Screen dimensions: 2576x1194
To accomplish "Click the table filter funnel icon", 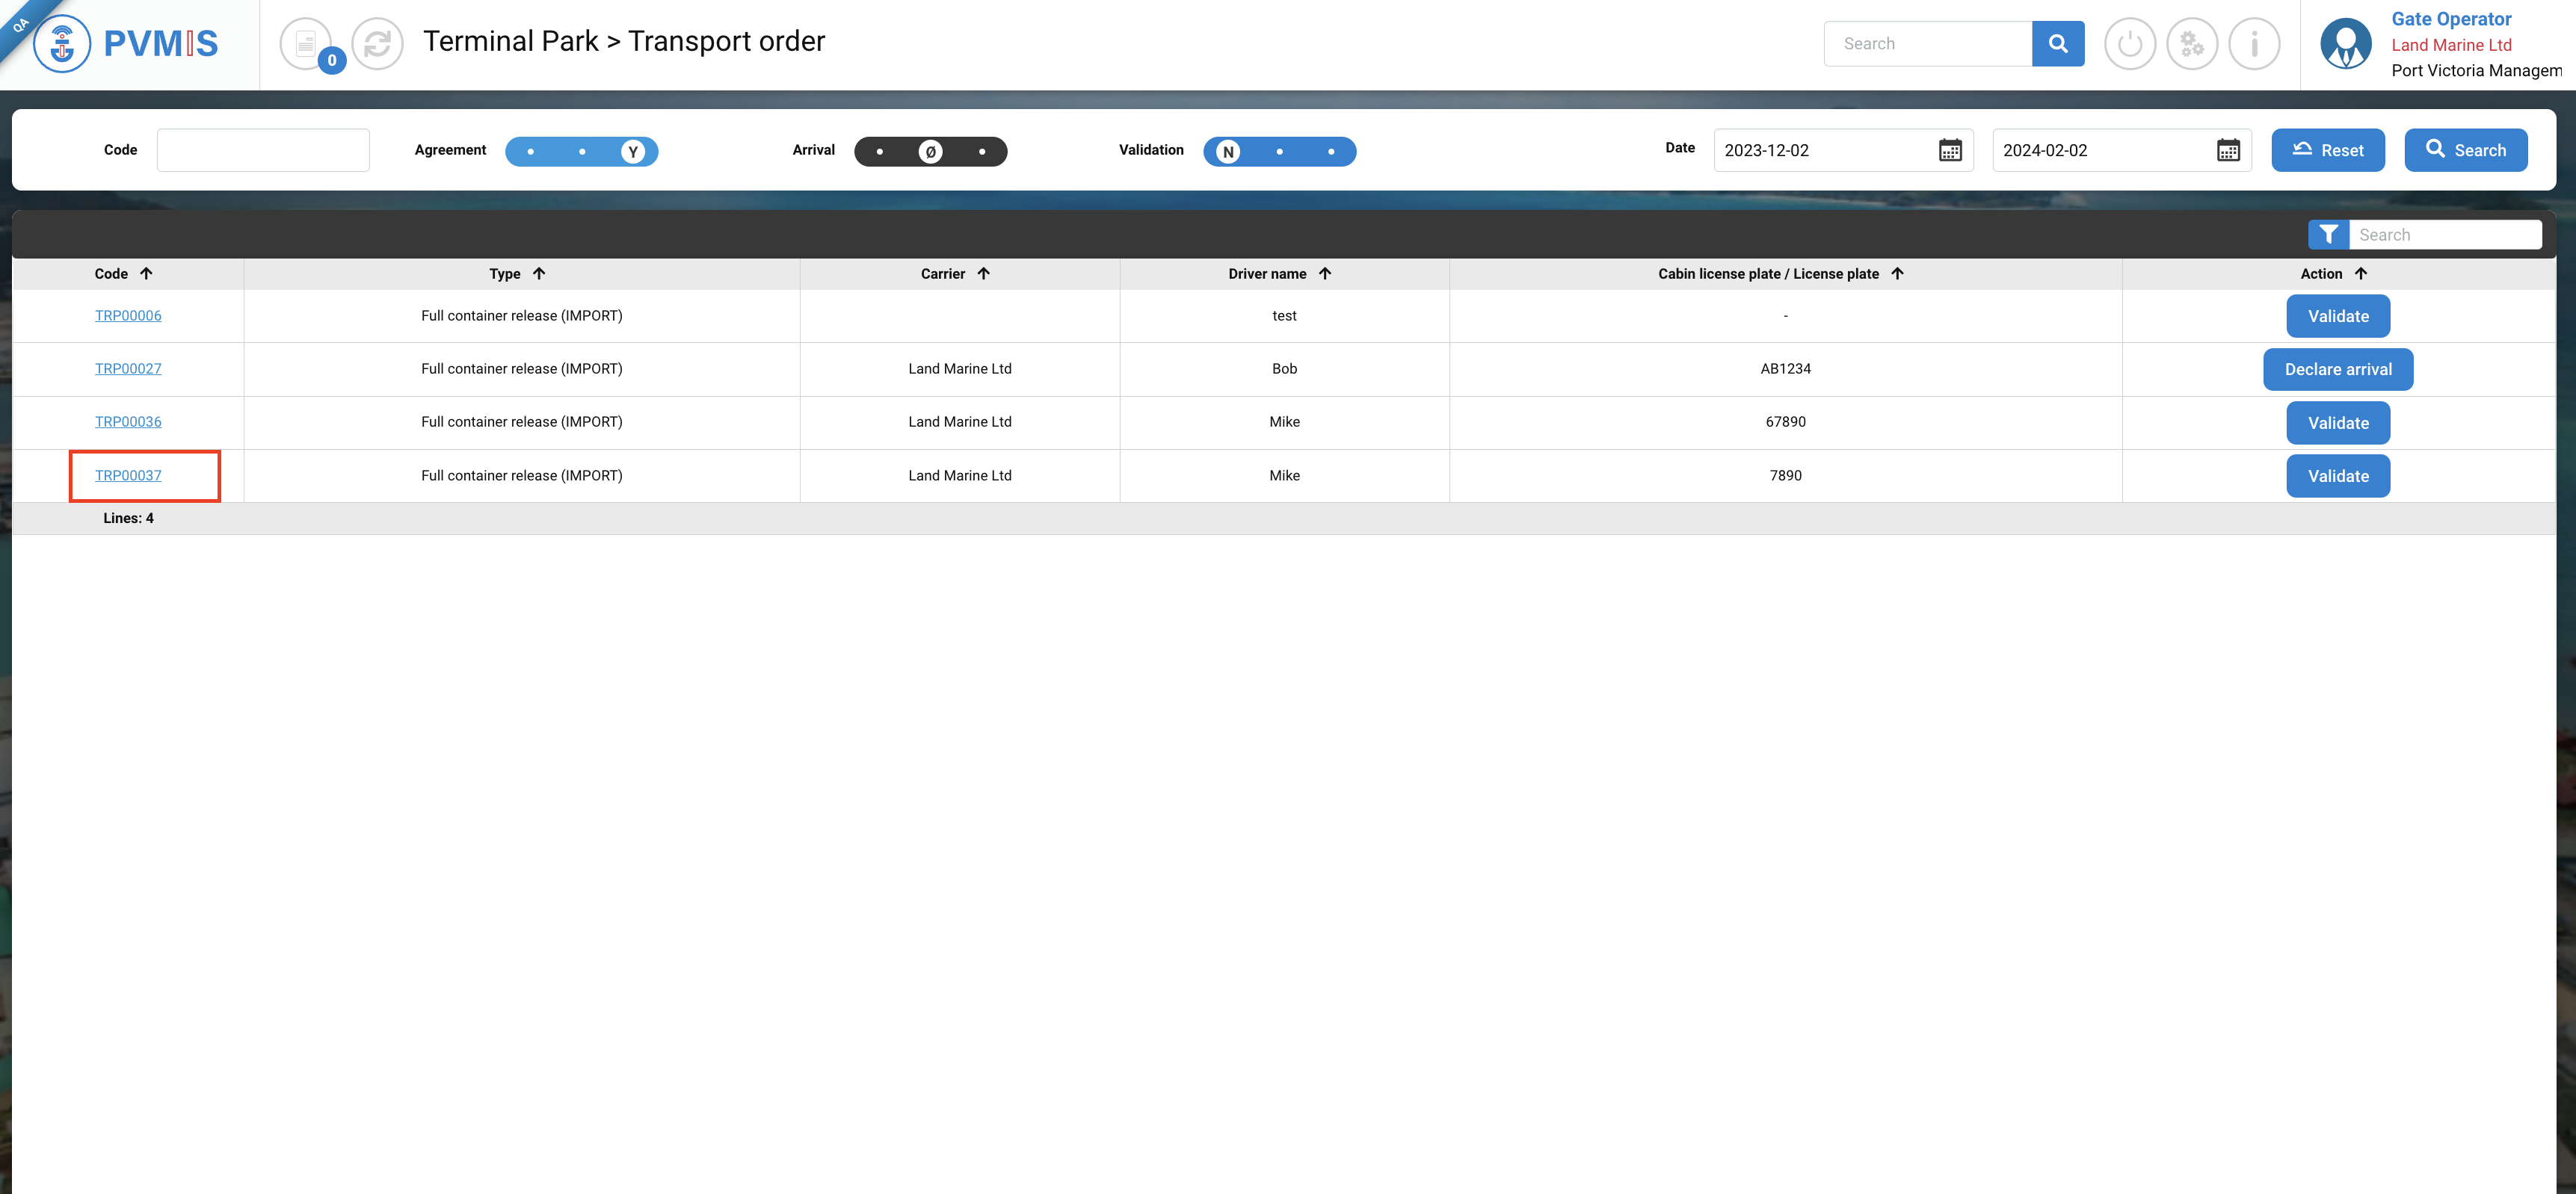I will 2328,235.
